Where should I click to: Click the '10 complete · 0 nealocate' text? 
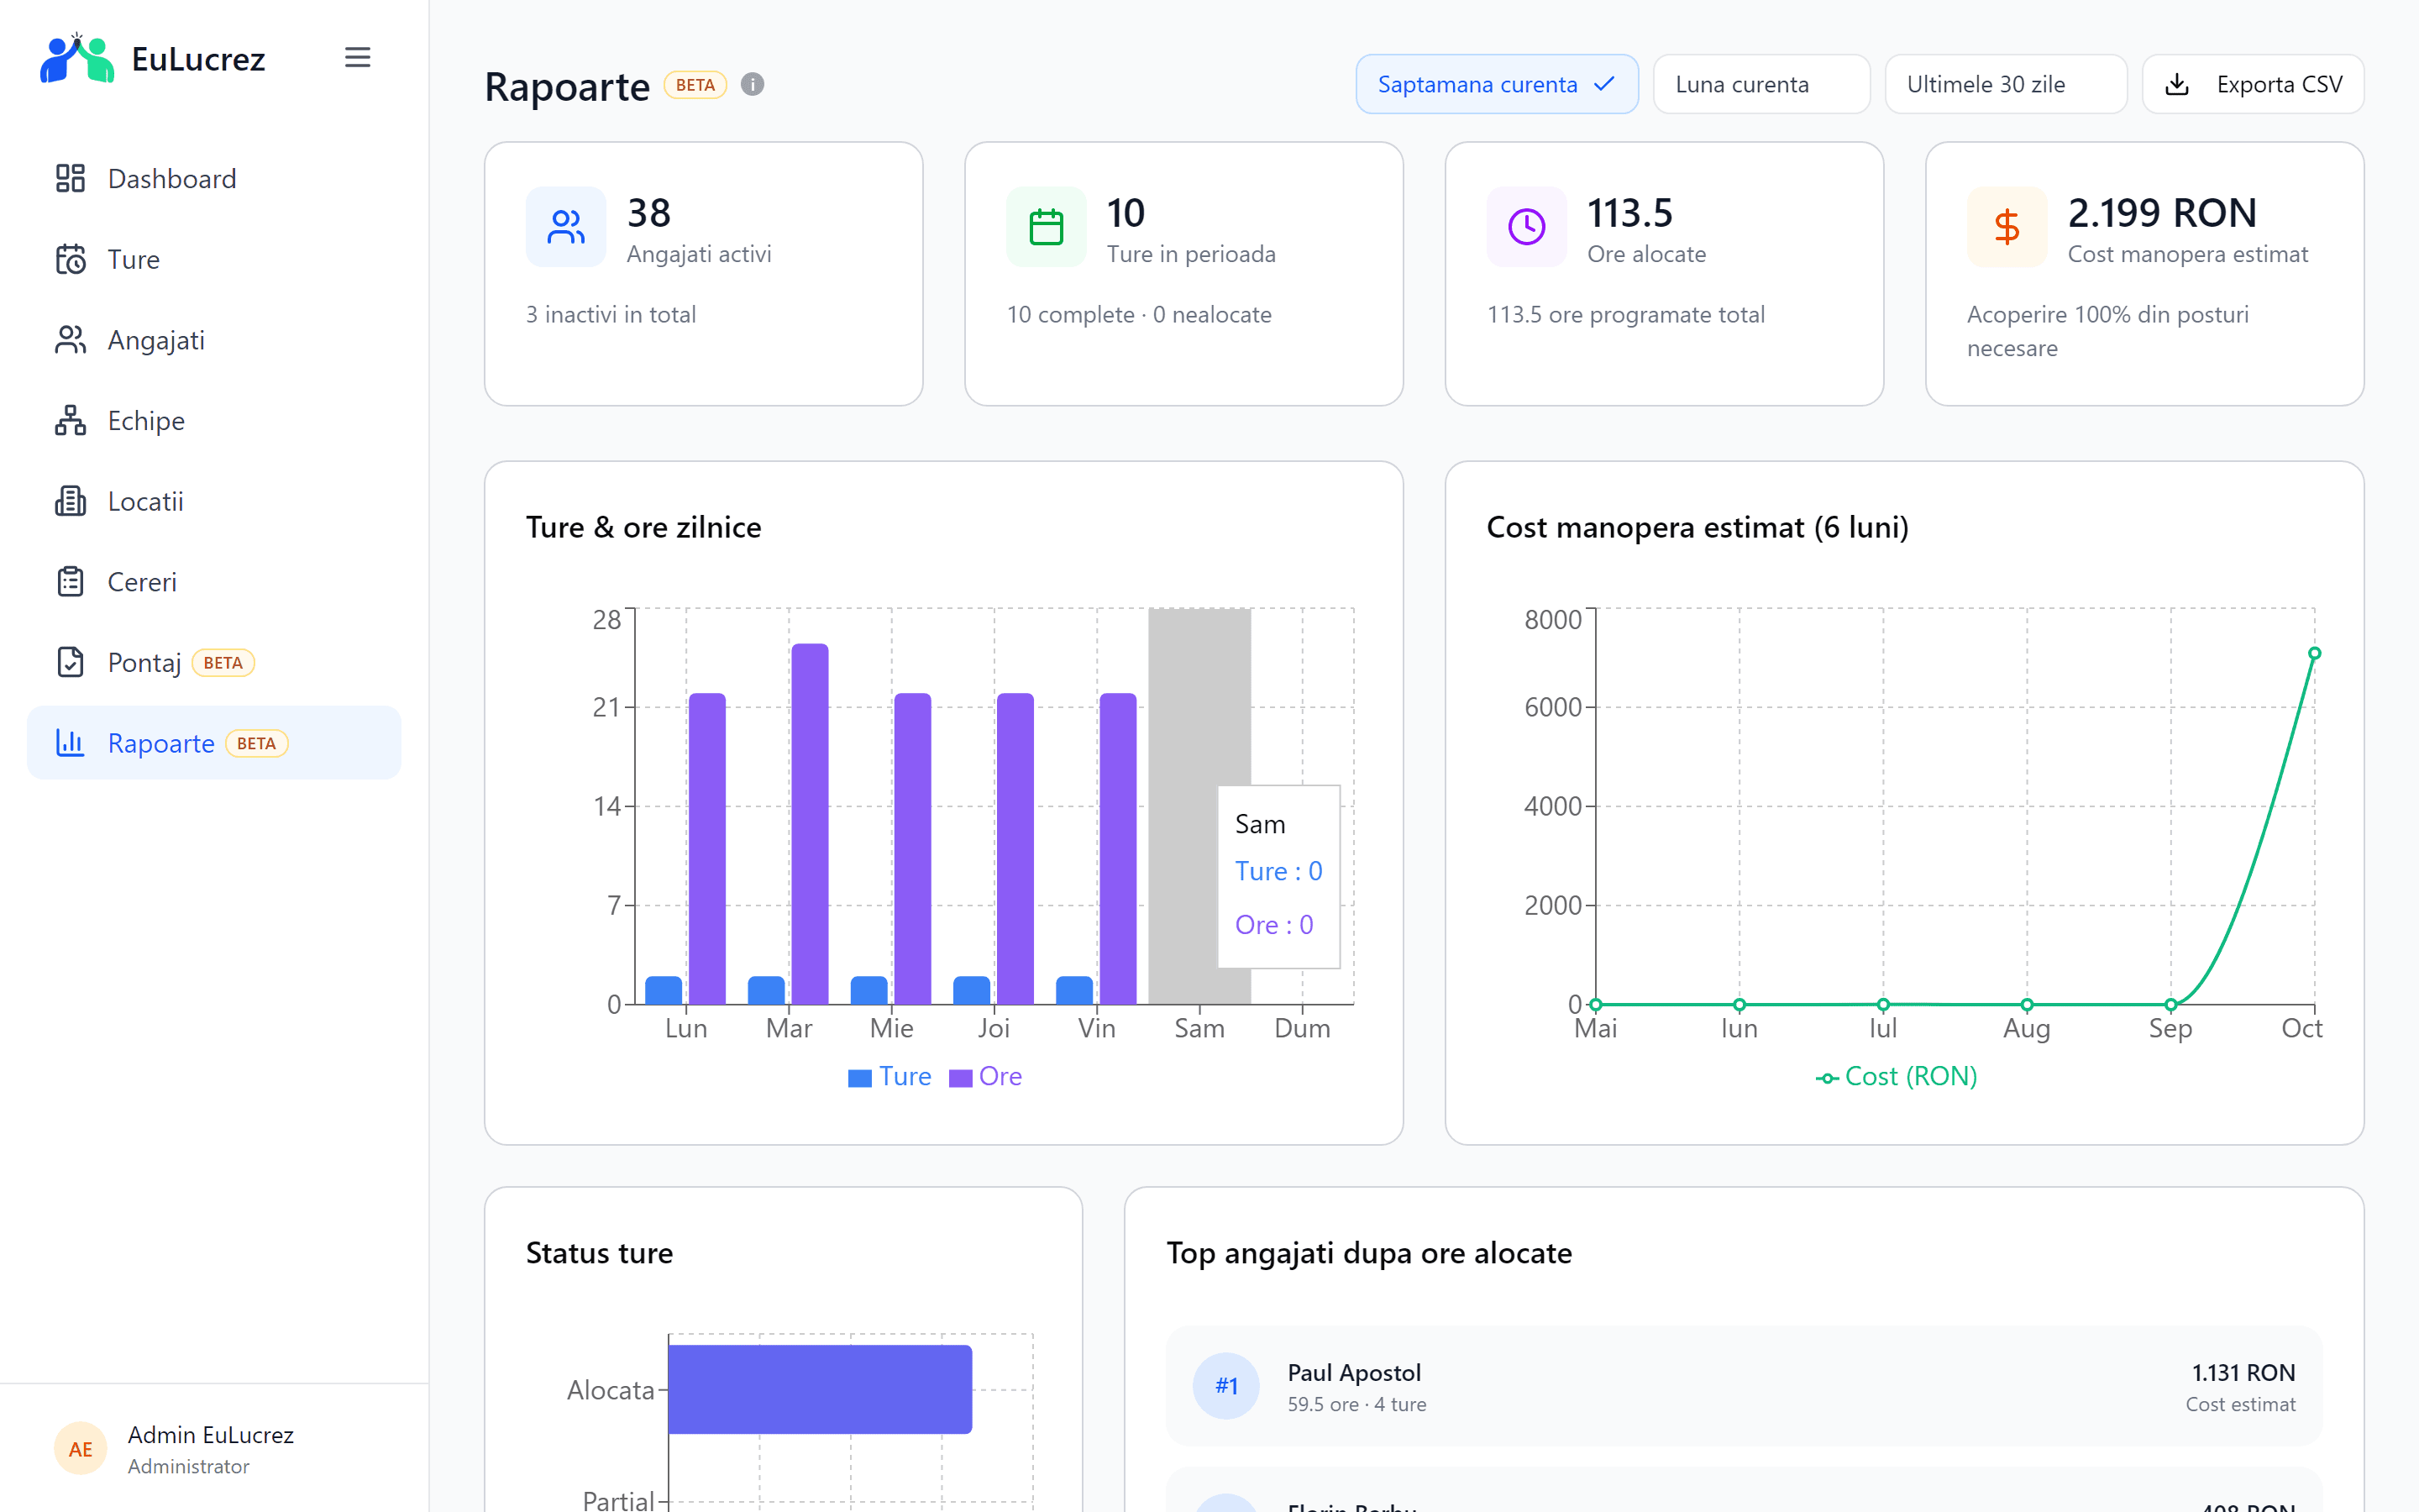click(1139, 315)
